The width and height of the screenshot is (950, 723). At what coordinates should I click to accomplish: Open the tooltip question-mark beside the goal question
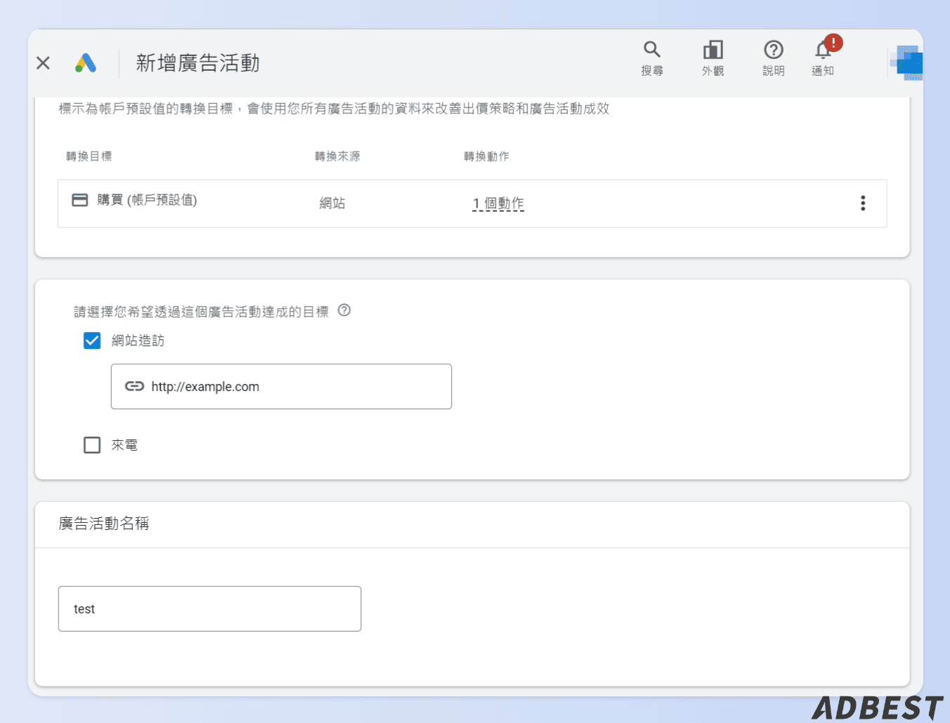click(344, 311)
